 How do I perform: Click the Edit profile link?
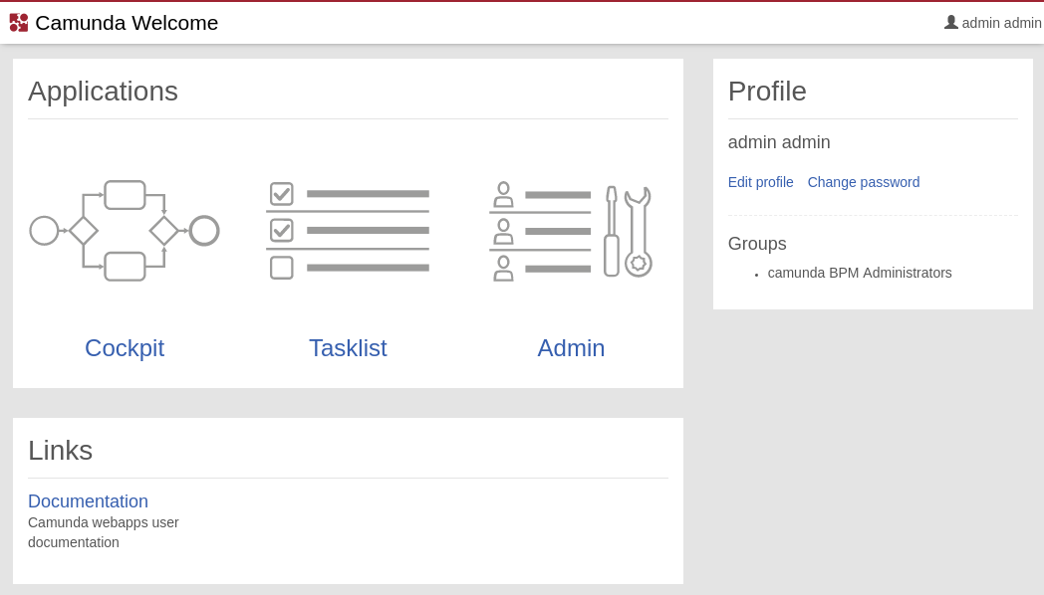pos(761,182)
